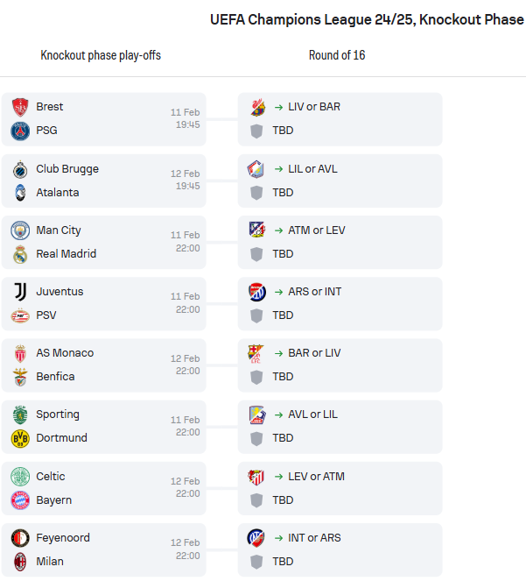Click the Juventus logo
The image size is (526, 581).
[x=20, y=292]
